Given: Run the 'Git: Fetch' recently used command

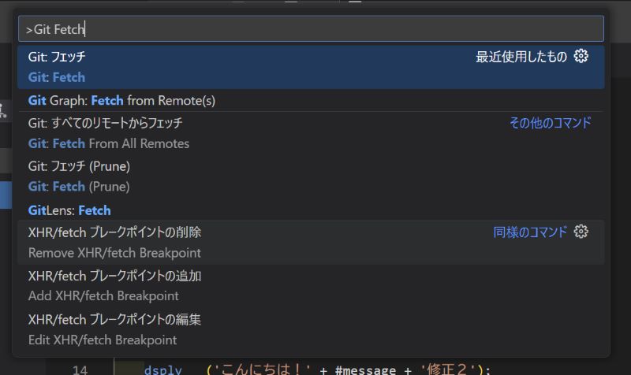Looking at the screenshot, I should pos(311,67).
